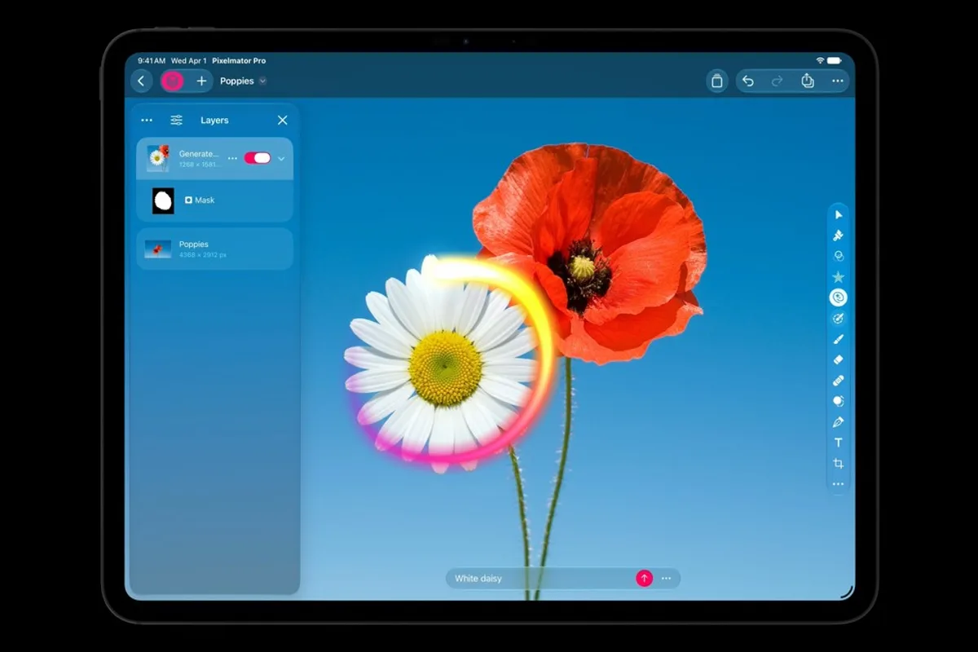Click the Layers panel title

click(214, 120)
